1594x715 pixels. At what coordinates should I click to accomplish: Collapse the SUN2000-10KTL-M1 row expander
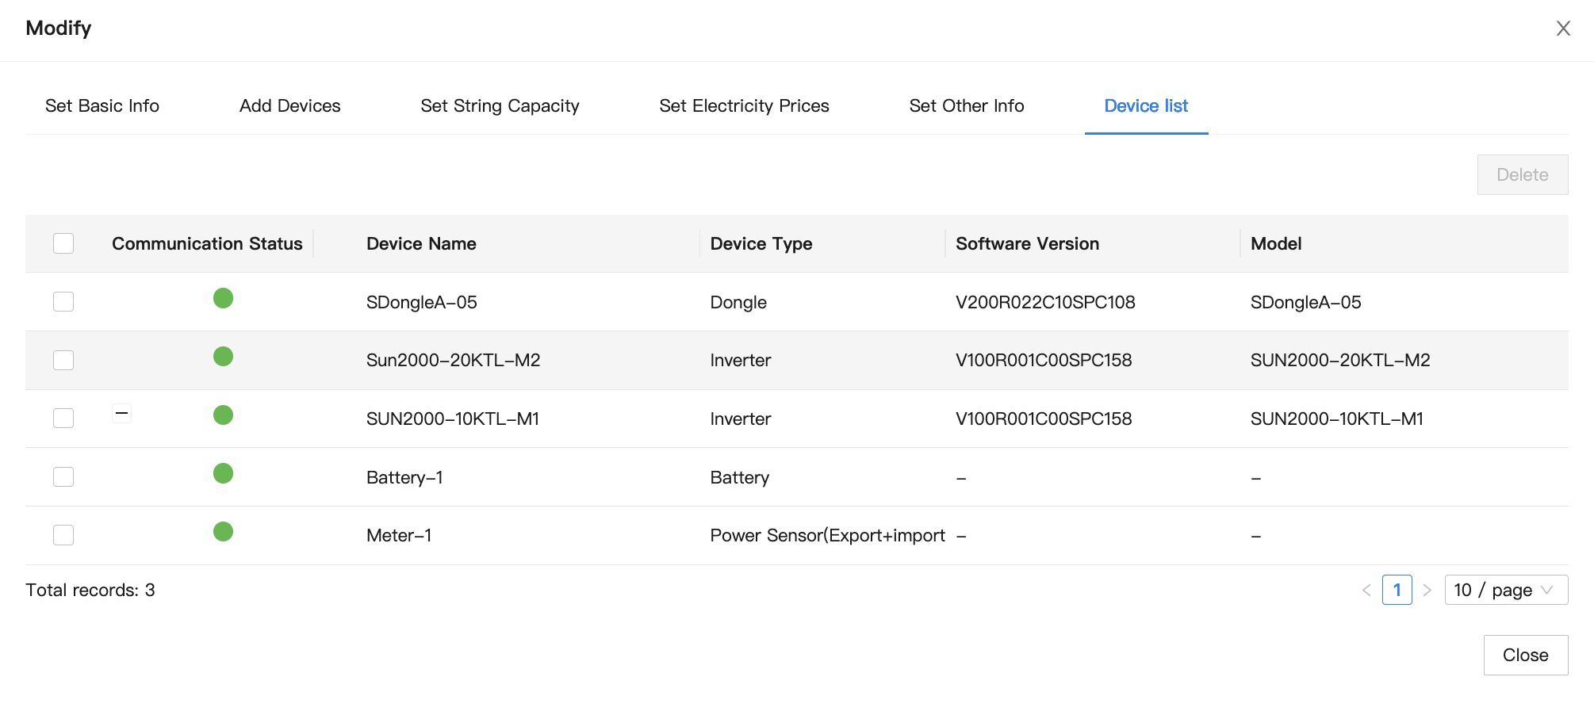(121, 413)
